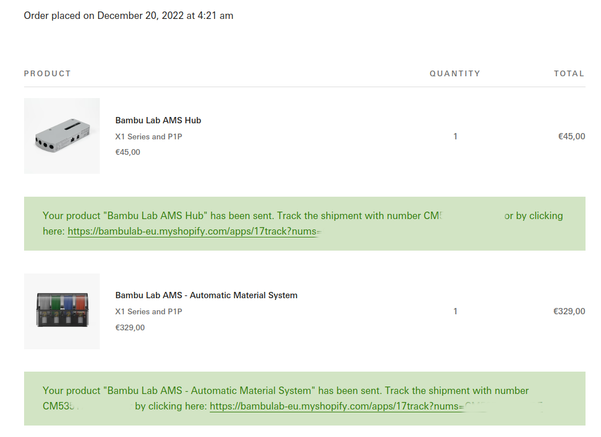Select the "Bambu Lab AMS - Automatic Material System" title
601x437 pixels.
pyautogui.click(x=206, y=295)
